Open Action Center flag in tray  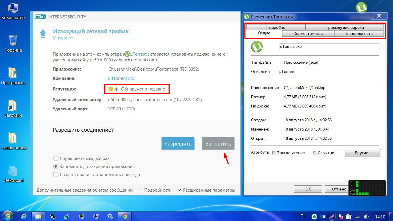[x=340, y=217]
